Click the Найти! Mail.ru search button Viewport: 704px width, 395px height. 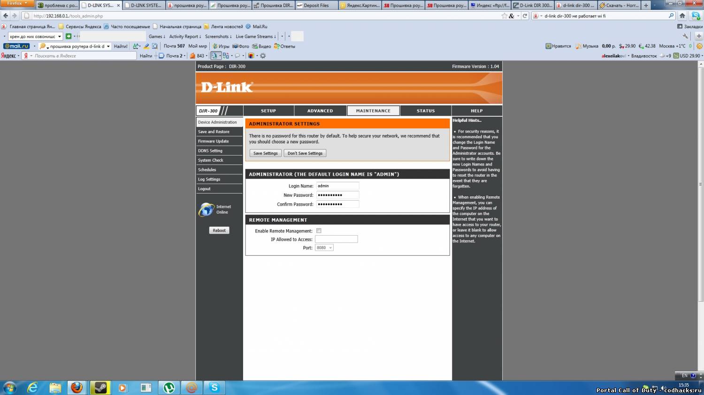121,46
